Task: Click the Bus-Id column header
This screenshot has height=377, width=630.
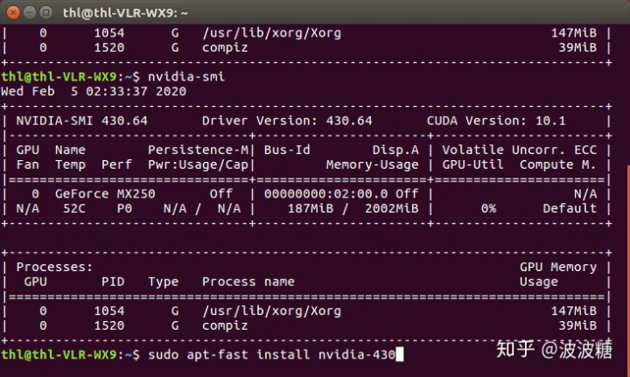Action: [x=287, y=150]
